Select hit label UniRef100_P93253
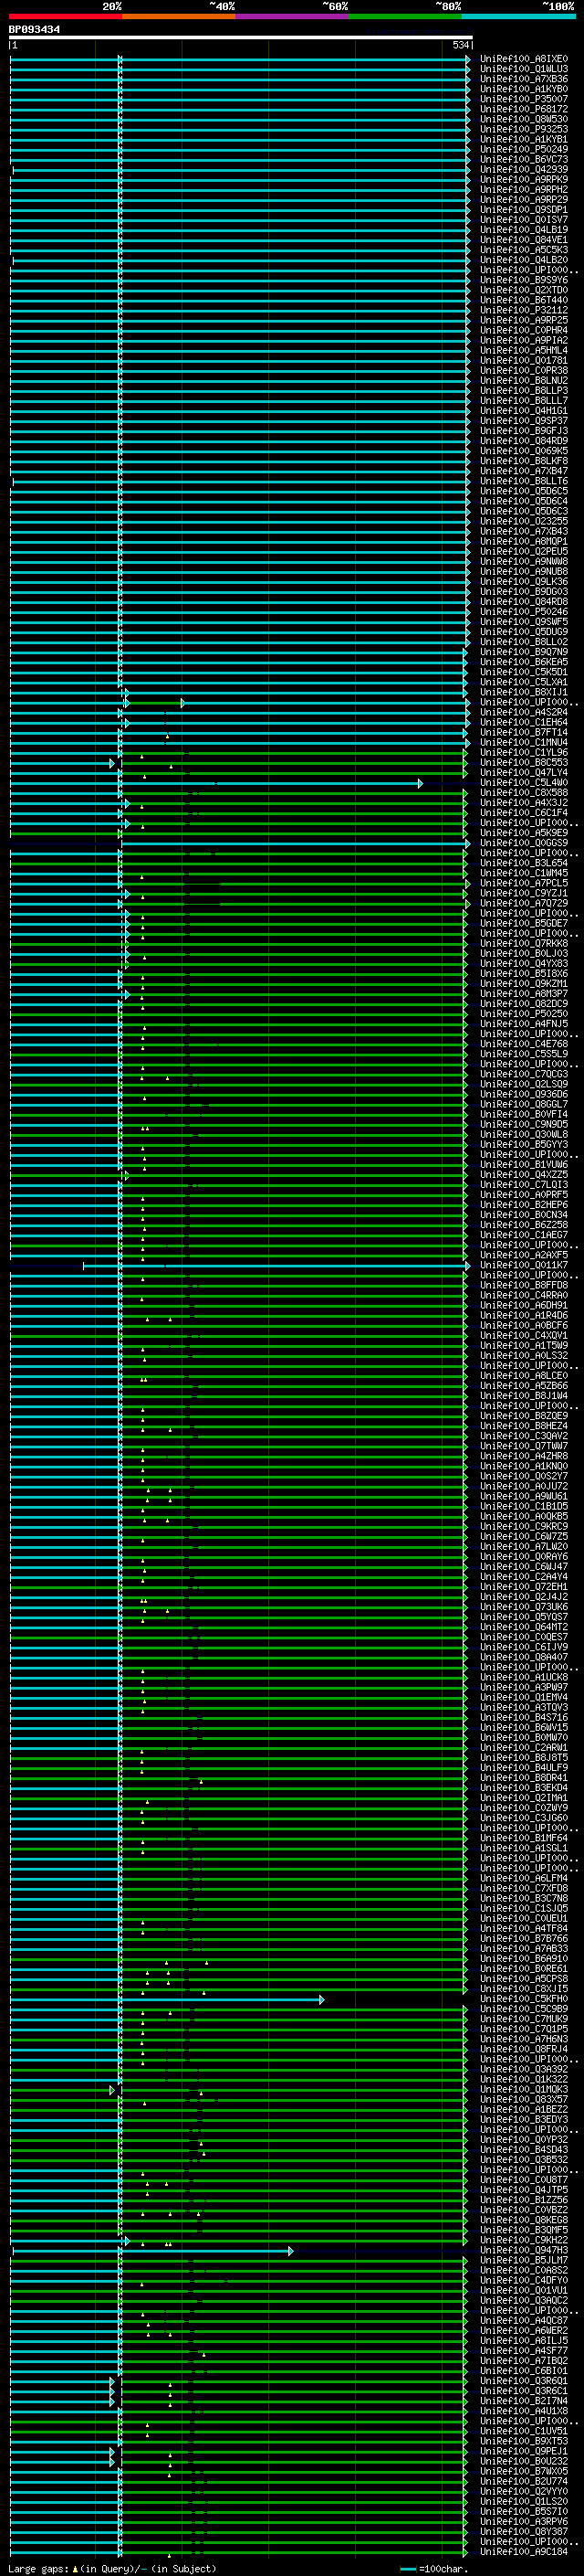Image resolution: width=584 pixels, height=2576 pixels. point(524,129)
